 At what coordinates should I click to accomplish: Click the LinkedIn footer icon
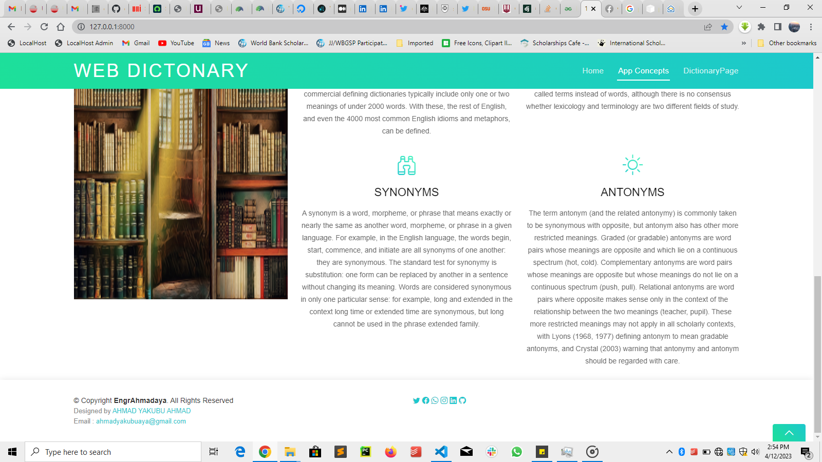click(453, 400)
